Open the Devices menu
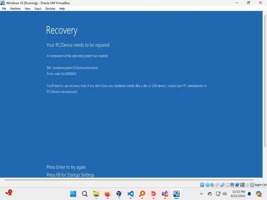This screenshot has width=267, height=200. [50, 9]
